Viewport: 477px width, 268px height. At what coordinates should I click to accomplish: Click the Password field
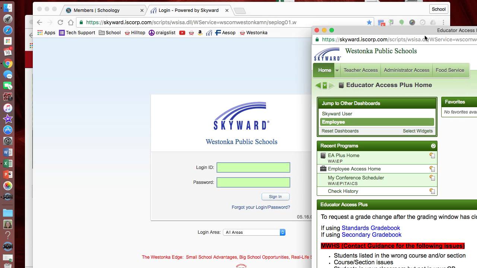pos(253,182)
